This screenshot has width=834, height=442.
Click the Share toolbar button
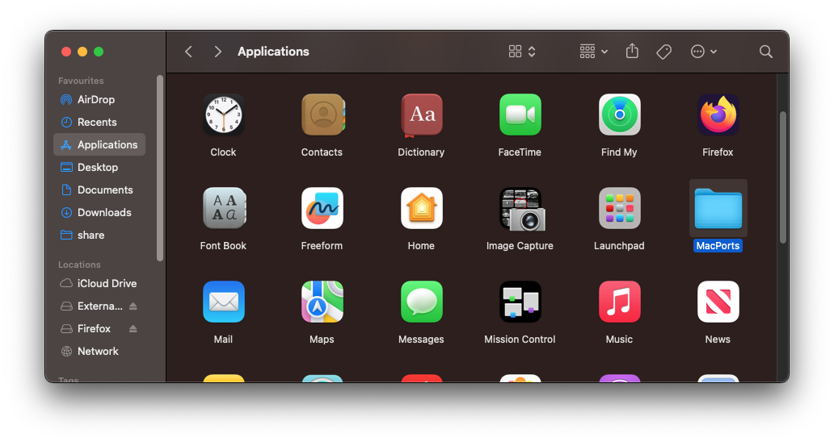coord(632,52)
